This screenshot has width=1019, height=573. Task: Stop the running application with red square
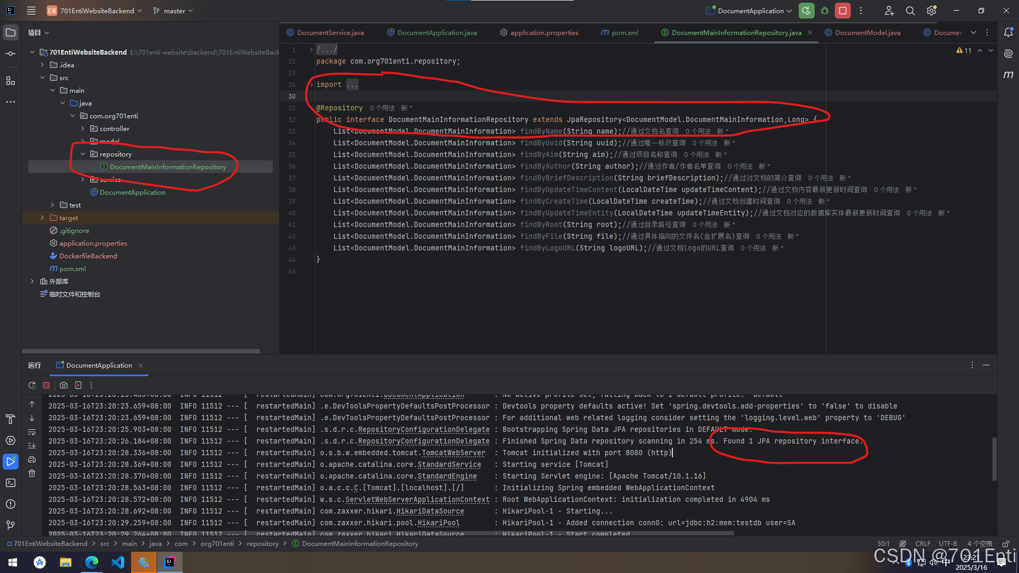pyautogui.click(x=842, y=11)
